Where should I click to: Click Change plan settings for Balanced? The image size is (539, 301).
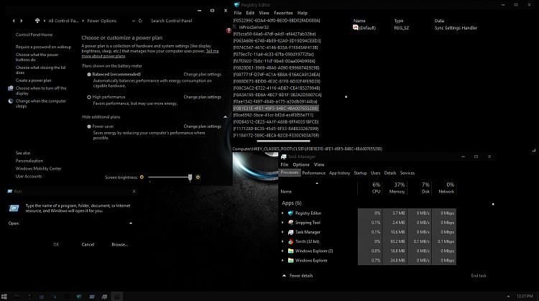[x=203, y=74]
